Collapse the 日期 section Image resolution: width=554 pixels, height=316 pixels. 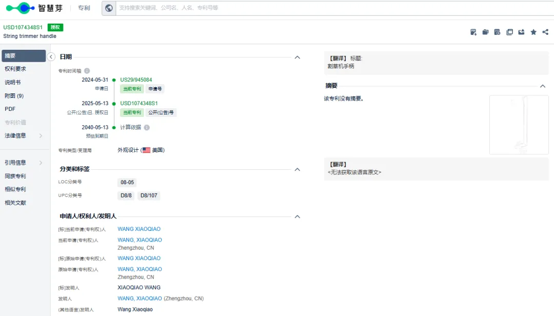[x=298, y=57]
